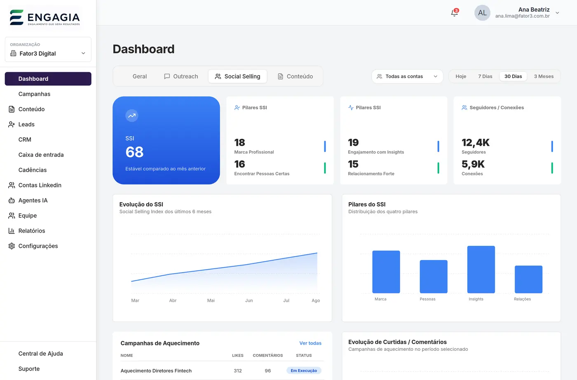Select the 7 Dias time range
The width and height of the screenshot is (577, 380).
click(x=485, y=76)
